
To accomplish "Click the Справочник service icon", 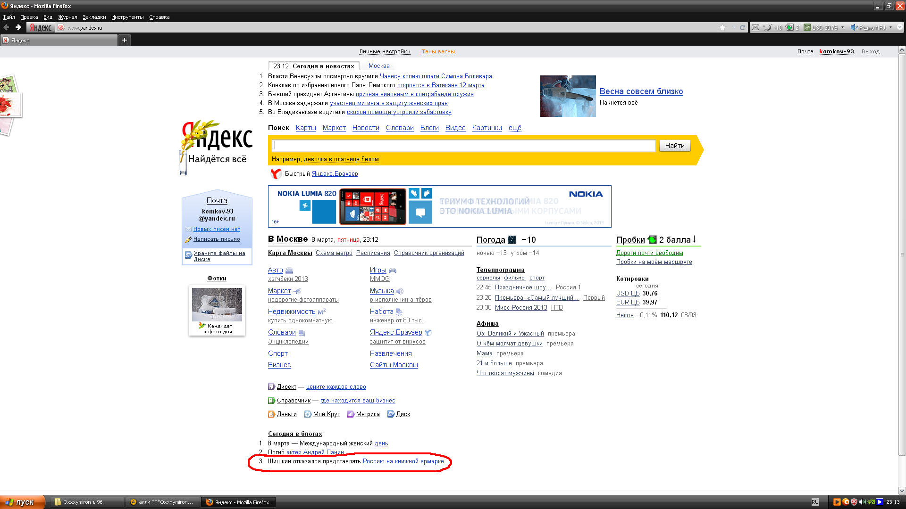I will [x=271, y=401].
